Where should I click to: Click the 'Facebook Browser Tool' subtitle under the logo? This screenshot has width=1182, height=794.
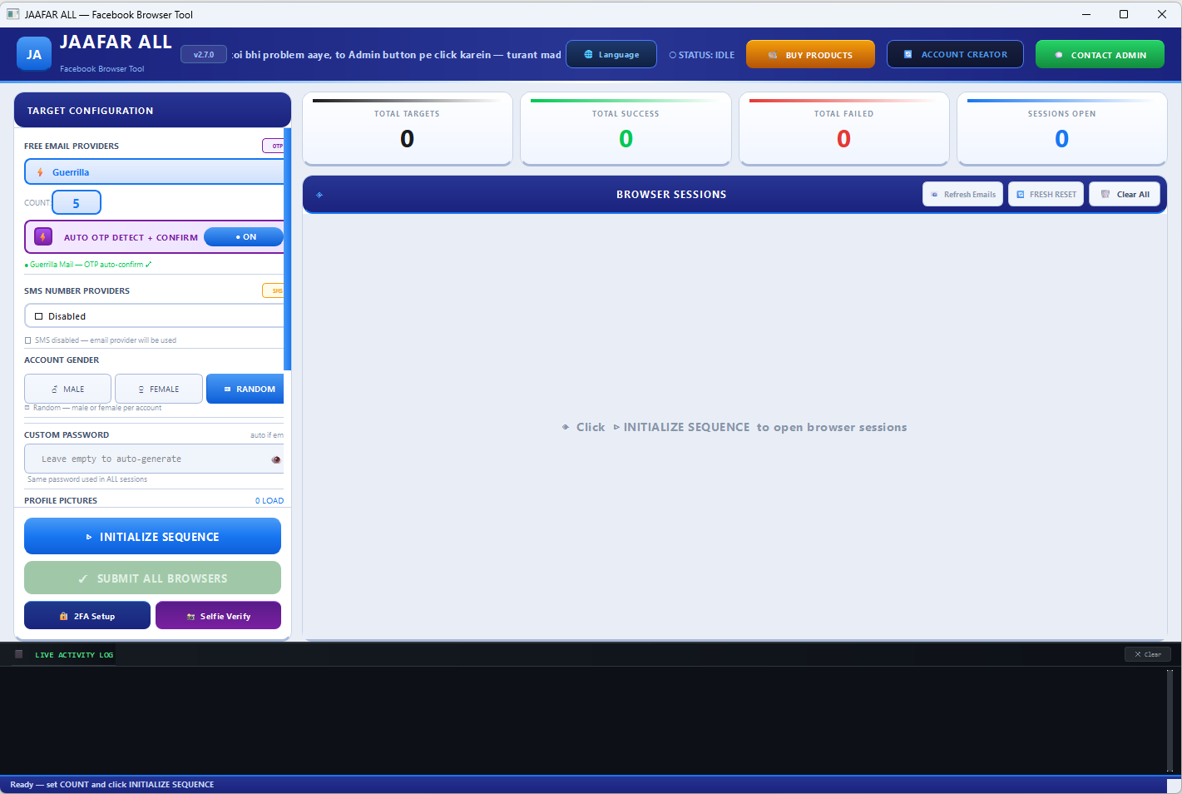(x=102, y=69)
